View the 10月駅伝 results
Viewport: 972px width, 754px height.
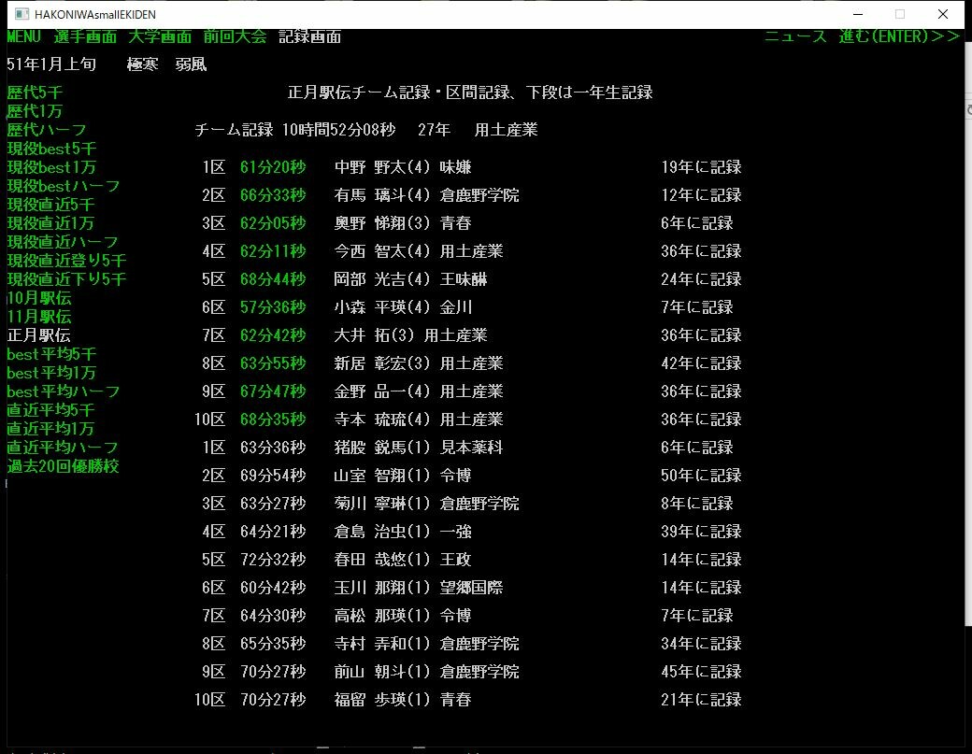(x=37, y=298)
